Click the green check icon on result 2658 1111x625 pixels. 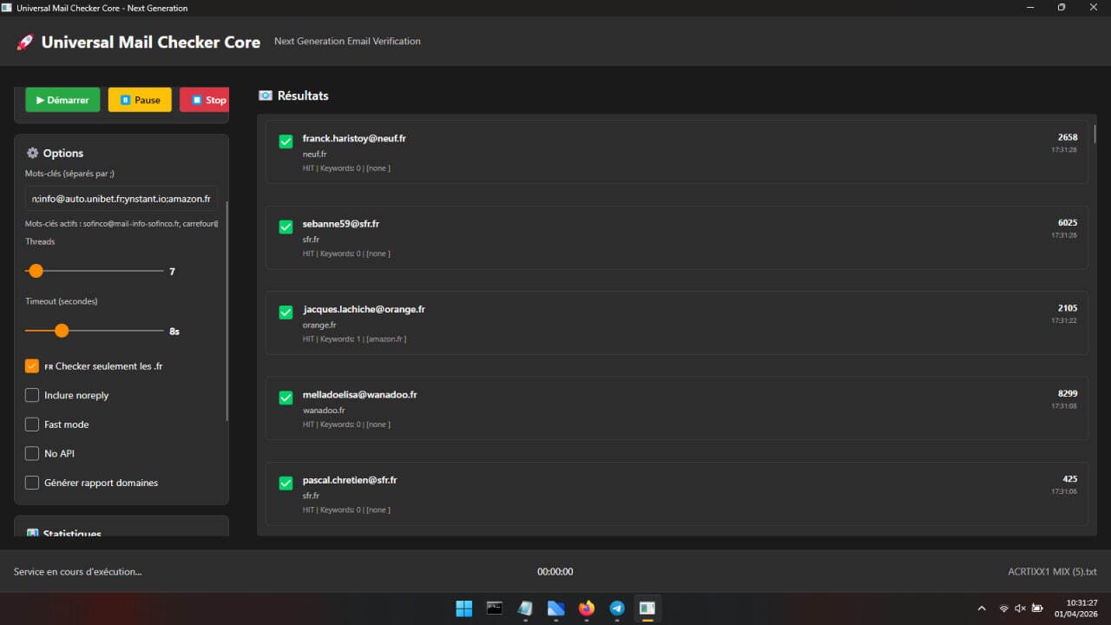(286, 141)
